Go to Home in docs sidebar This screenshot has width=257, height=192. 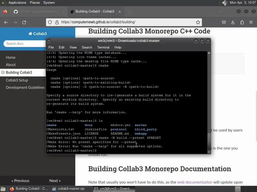pyautogui.click(x=11, y=57)
